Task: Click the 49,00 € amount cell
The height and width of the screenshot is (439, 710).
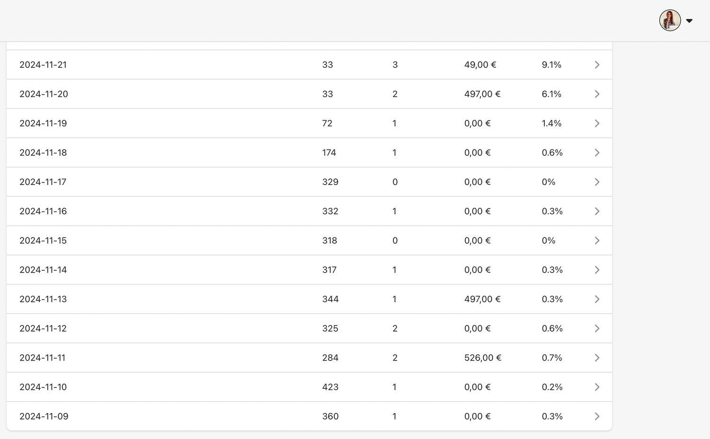Action: pos(480,65)
